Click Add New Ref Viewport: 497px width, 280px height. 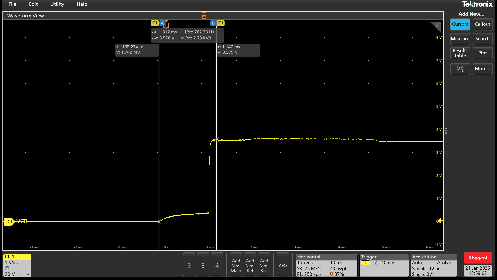coord(250,265)
